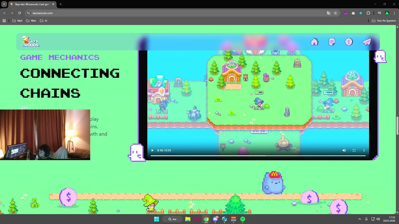The image size is (399, 224).
Task: Reload the wizzwoods.com page
Action: click(19, 13)
